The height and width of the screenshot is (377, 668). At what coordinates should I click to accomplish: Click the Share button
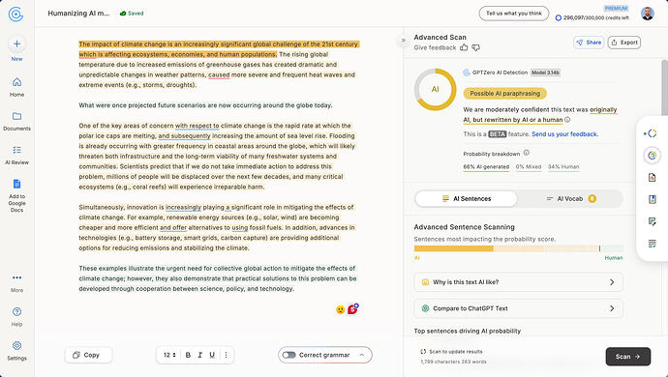[589, 43]
